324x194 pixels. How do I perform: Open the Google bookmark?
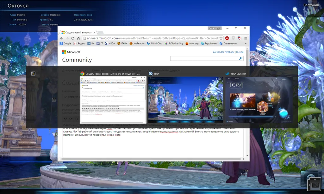point(65,44)
